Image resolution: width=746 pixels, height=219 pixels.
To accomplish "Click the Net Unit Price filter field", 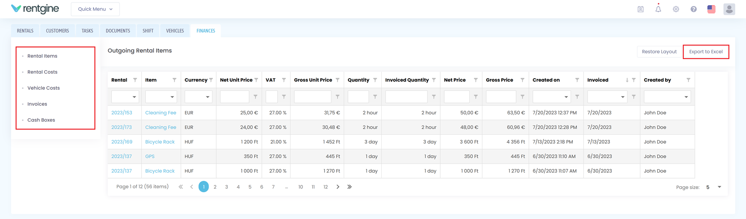I will (x=234, y=97).
